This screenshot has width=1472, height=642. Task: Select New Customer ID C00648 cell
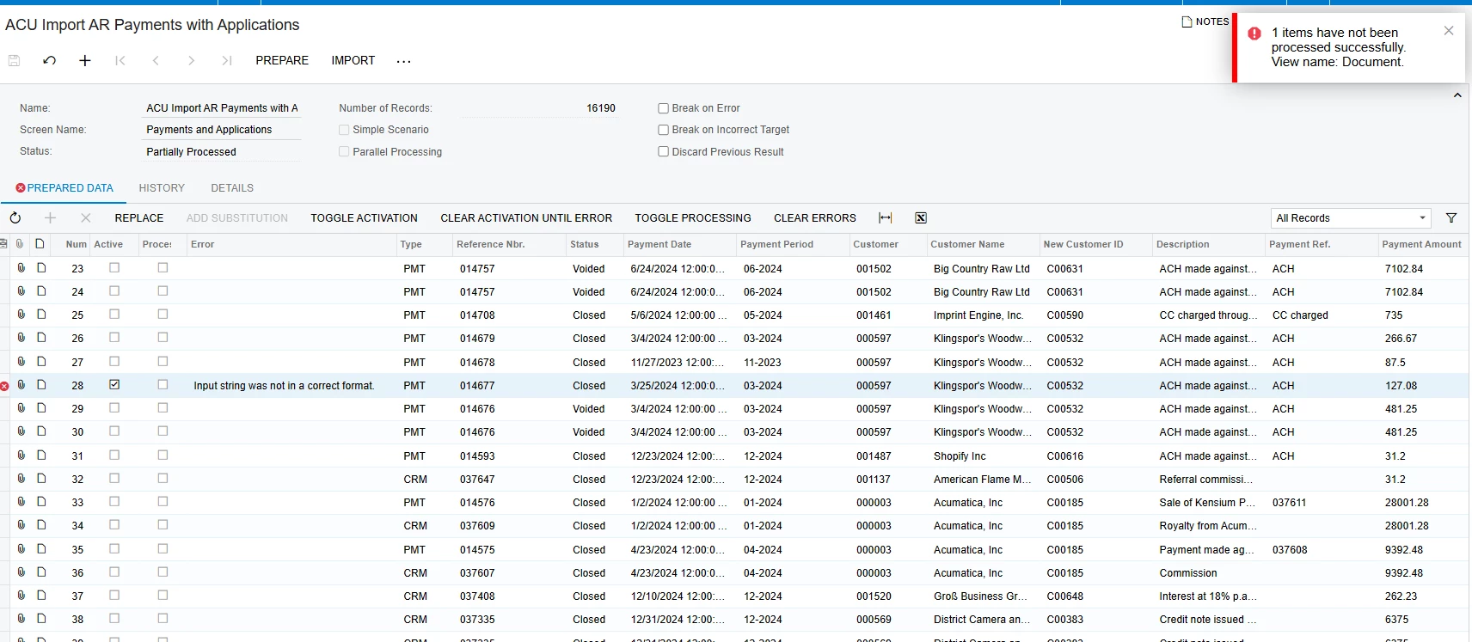coord(1065,596)
